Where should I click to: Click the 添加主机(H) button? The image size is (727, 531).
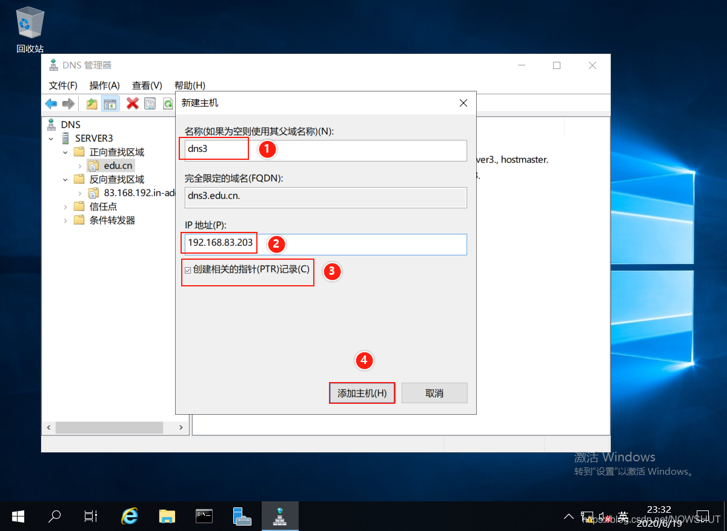pyautogui.click(x=362, y=393)
